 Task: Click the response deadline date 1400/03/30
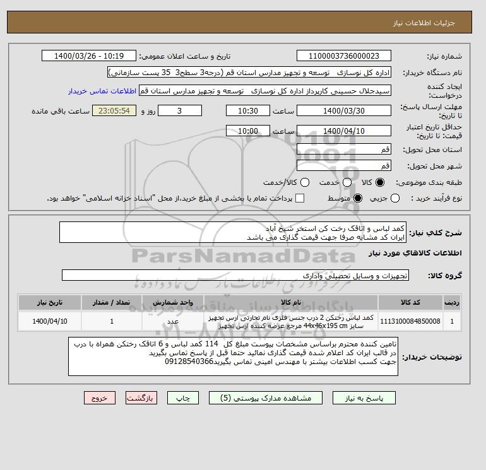pos(344,110)
